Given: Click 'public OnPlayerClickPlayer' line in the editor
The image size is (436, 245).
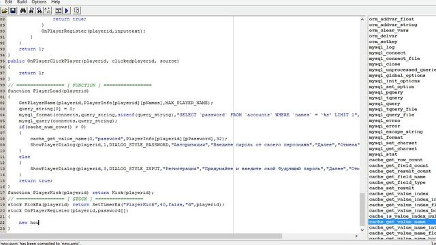Looking at the screenshot, I should tap(93, 61).
